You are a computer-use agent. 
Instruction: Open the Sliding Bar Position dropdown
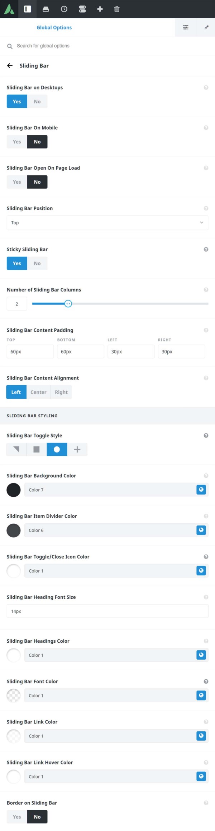(107, 222)
